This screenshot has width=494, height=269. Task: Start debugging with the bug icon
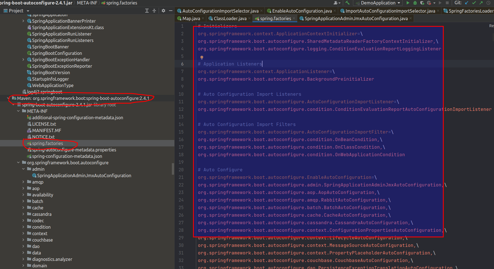415,3
